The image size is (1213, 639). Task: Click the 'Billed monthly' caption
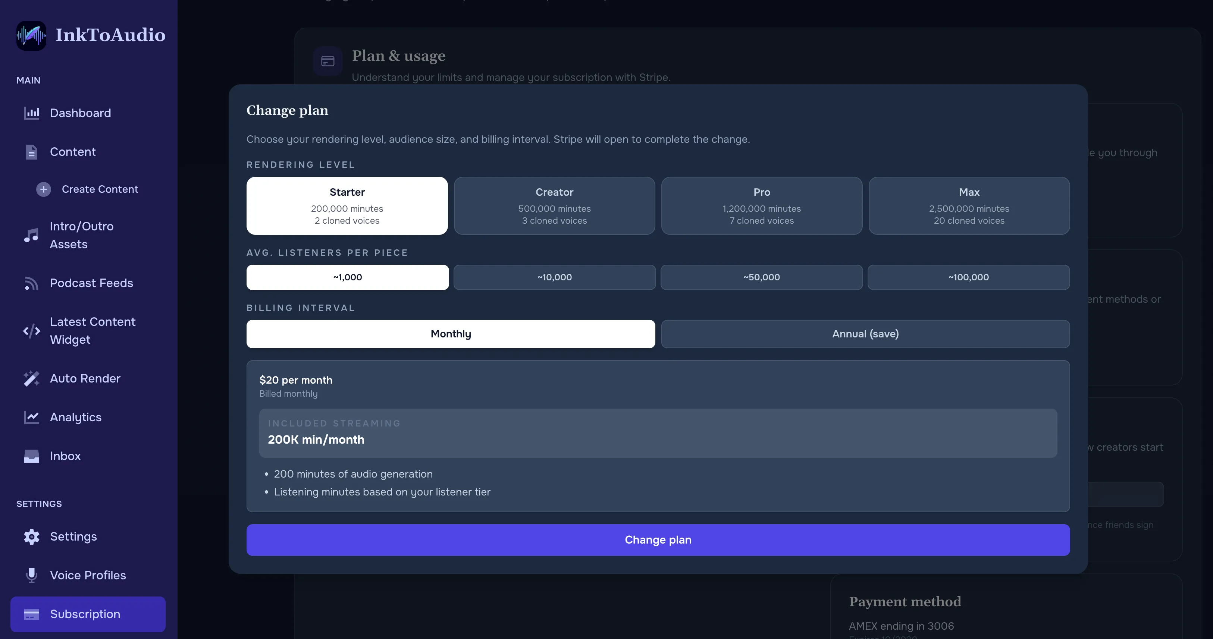coord(288,394)
